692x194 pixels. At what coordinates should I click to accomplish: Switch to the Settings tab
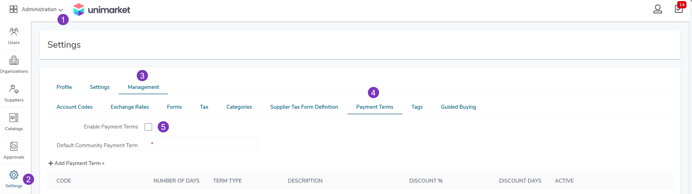(x=100, y=87)
